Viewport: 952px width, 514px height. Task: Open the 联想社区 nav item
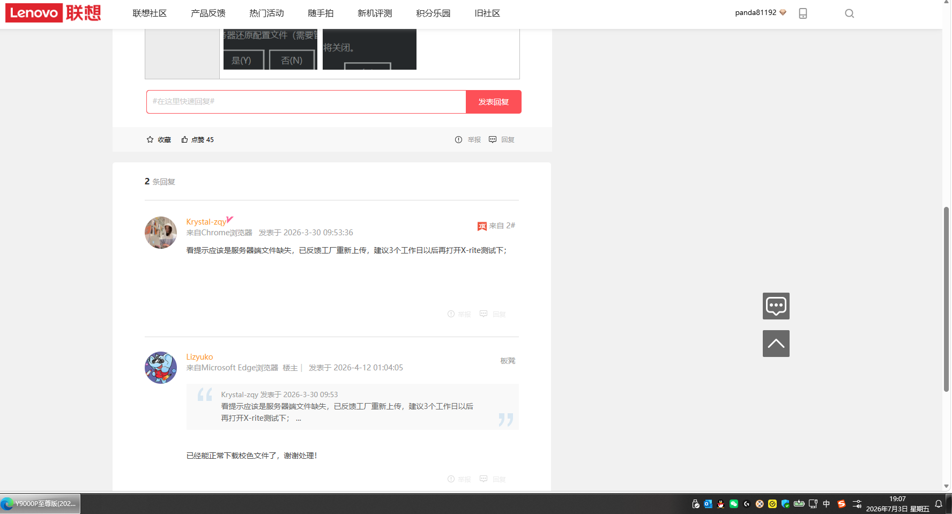click(150, 13)
